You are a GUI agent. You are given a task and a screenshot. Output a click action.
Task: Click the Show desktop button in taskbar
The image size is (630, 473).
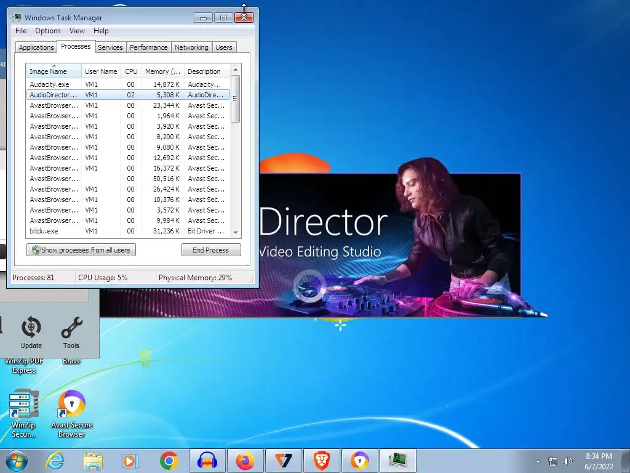pyautogui.click(x=626, y=461)
